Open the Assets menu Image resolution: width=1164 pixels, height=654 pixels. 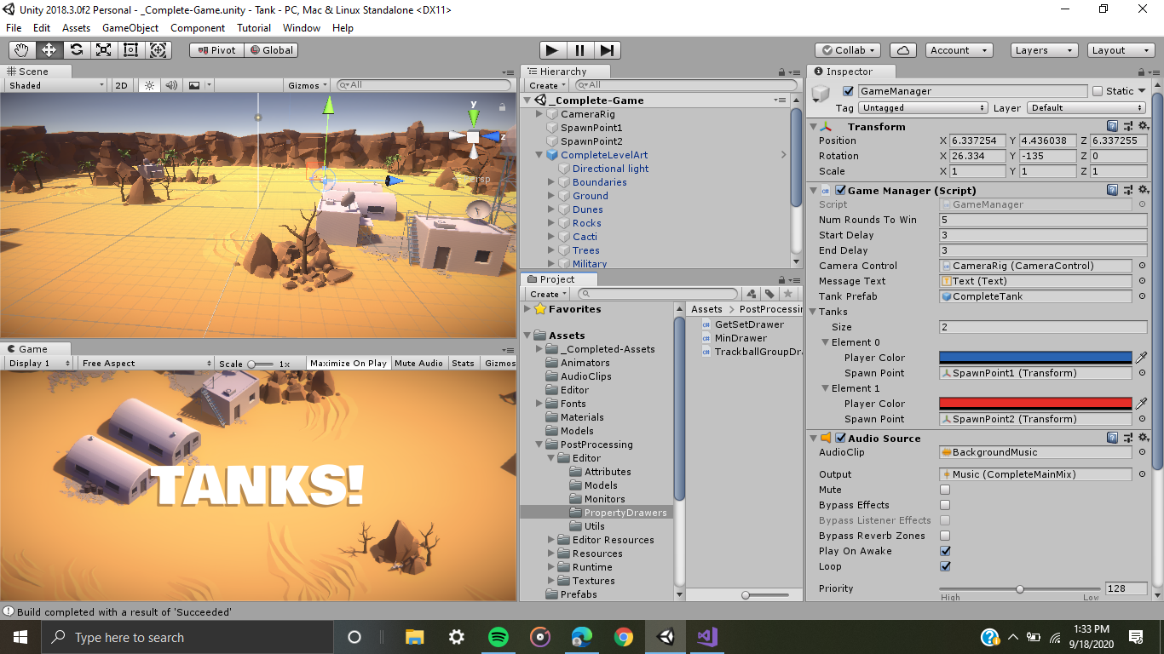pos(76,27)
